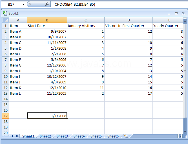188x144 pixels.
Task: Switch to the Sheet2 tab
Action: click(x=45, y=136)
